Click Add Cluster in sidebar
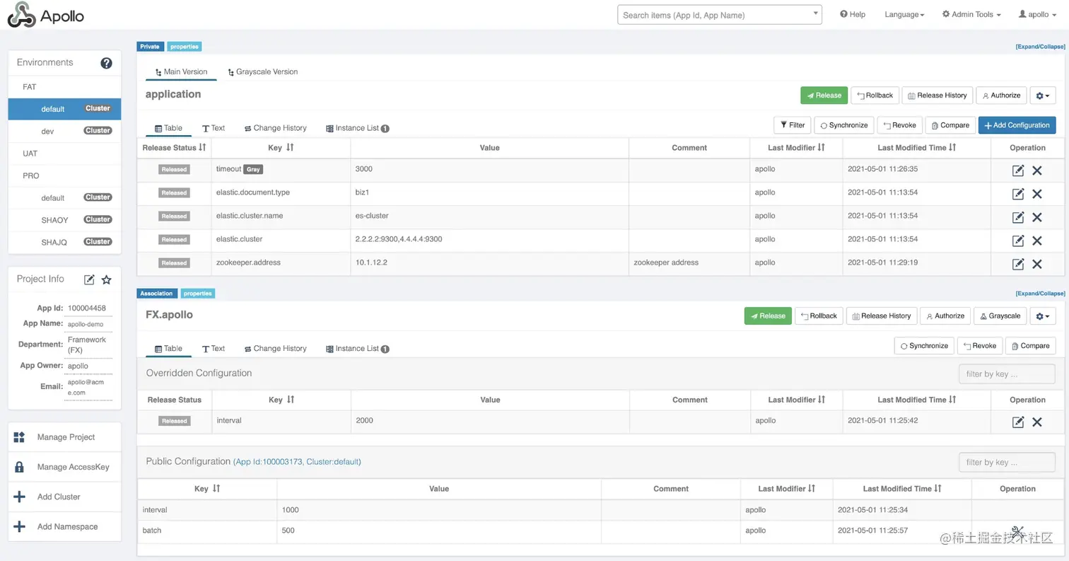This screenshot has width=1069, height=561. (64, 497)
